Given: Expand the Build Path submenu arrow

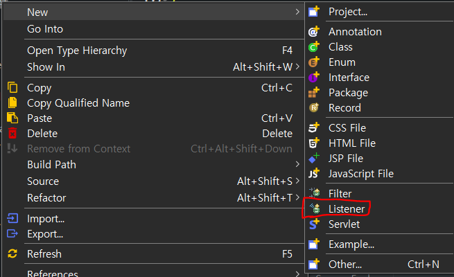Looking at the screenshot, I should [297, 164].
